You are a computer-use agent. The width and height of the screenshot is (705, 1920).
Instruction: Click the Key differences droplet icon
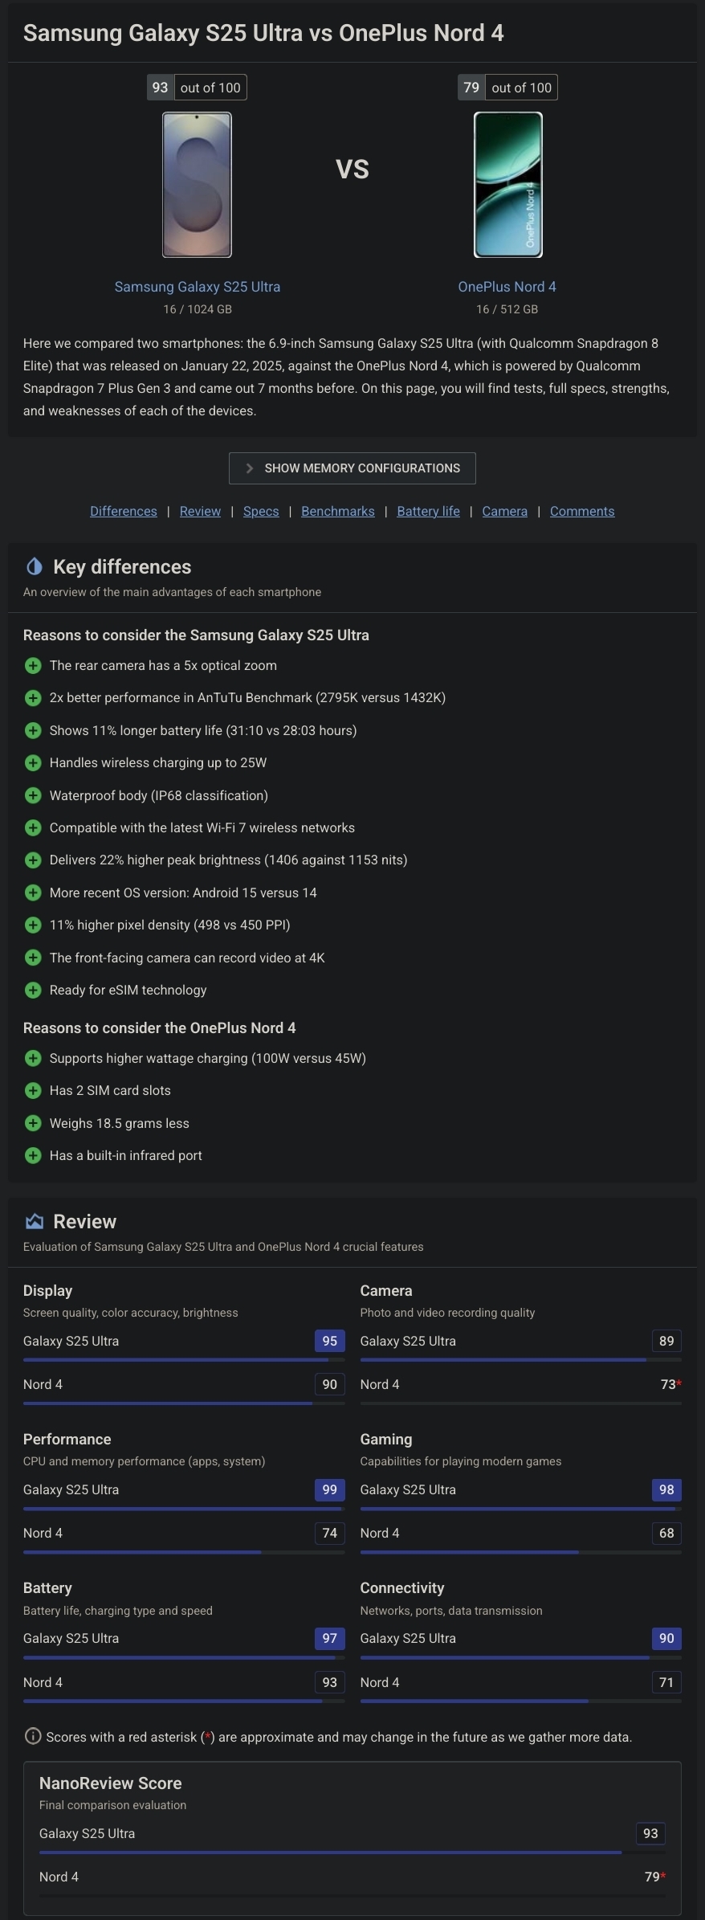[34, 566]
